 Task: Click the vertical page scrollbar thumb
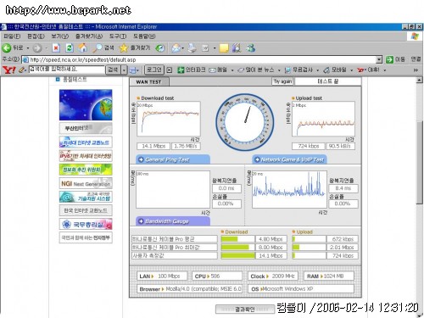[420, 162]
